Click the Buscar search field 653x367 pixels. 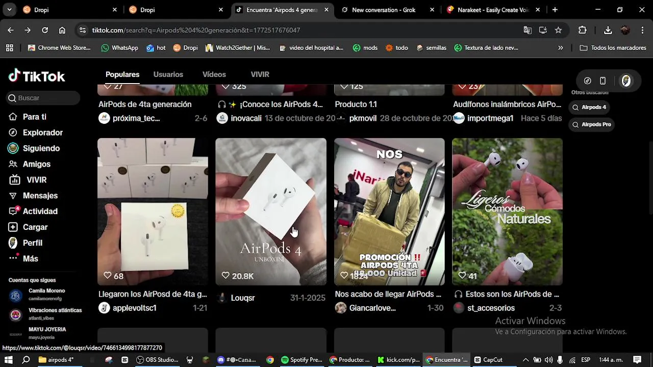(x=44, y=98)
